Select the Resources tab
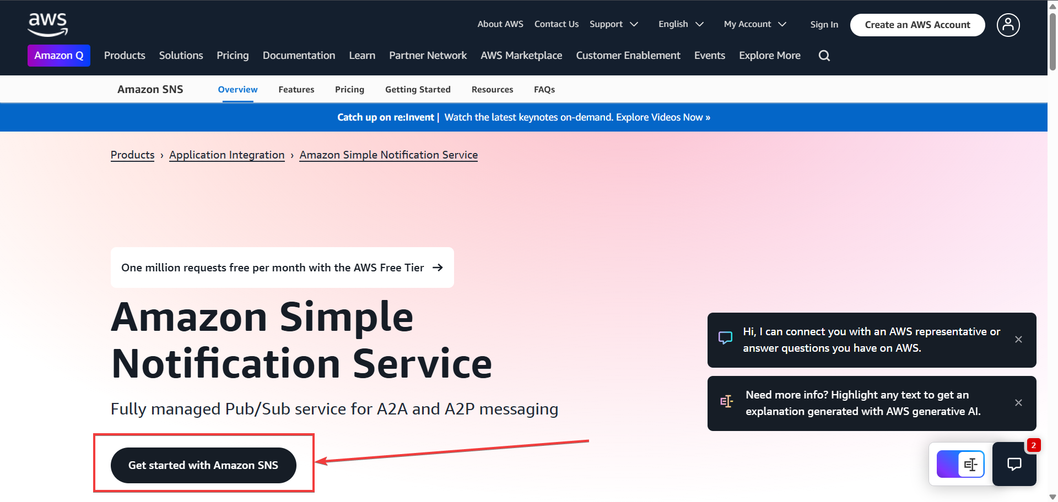This screenshot has width=1058, height=502. pos(492,89)
